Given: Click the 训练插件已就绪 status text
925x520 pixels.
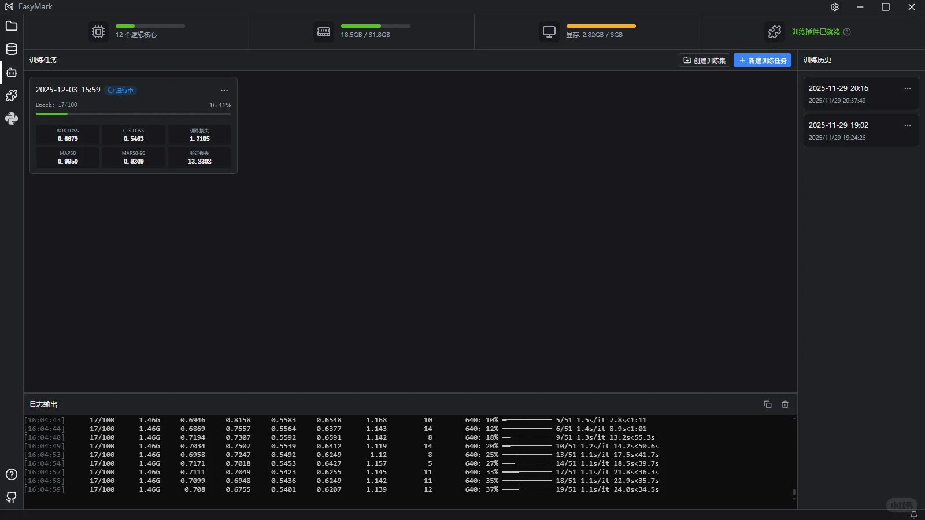Looking at the screenshot, I should point(816,32).
